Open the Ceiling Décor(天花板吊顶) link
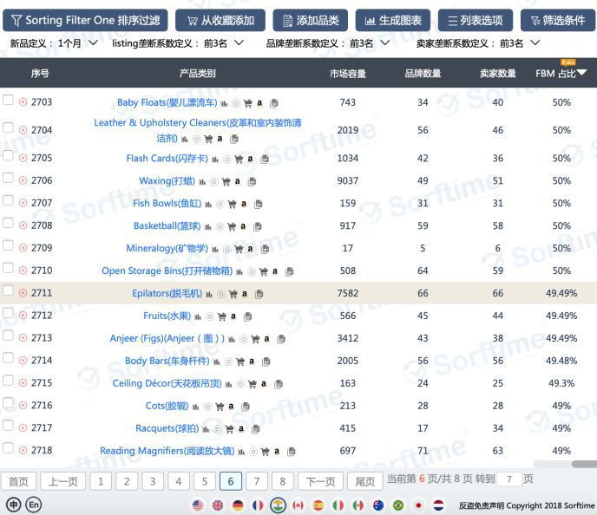 (x=167, y=383)
